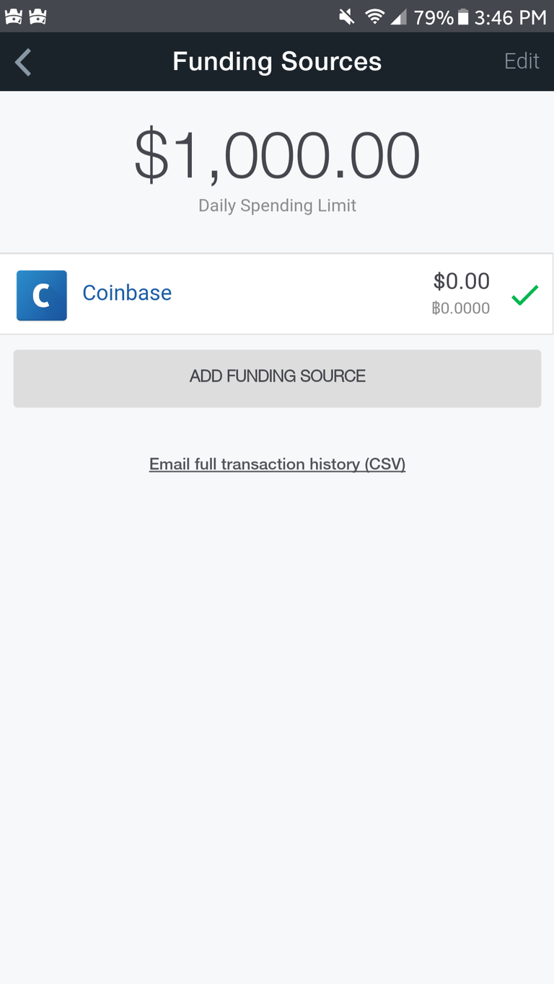The height and width of the screenshot is (984, 554).
Task: Tap the $1,000.00 spending limit amount
Action: [277, 156]
